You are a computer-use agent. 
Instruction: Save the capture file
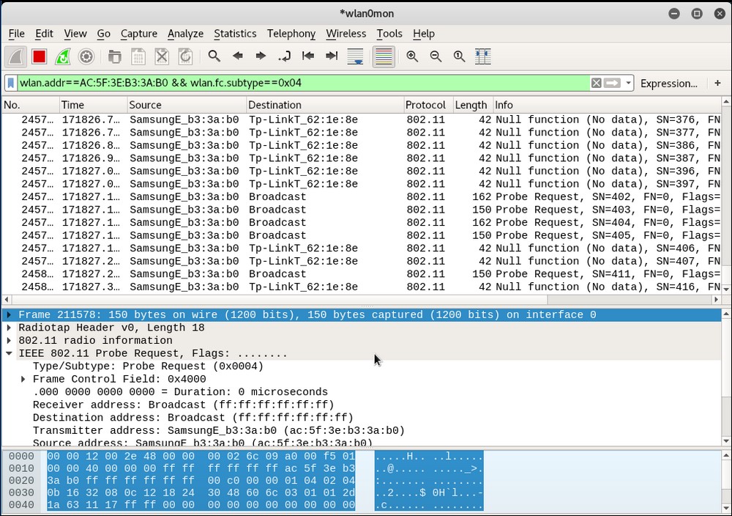click(x=138, y=56)
